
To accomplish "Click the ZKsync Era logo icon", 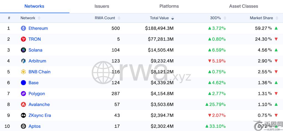I will point(23,115).
